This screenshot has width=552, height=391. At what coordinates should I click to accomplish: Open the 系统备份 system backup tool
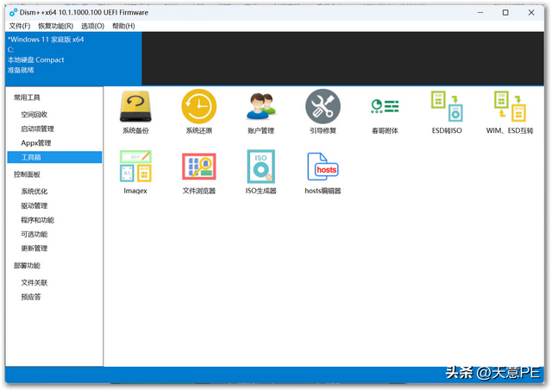135,112
